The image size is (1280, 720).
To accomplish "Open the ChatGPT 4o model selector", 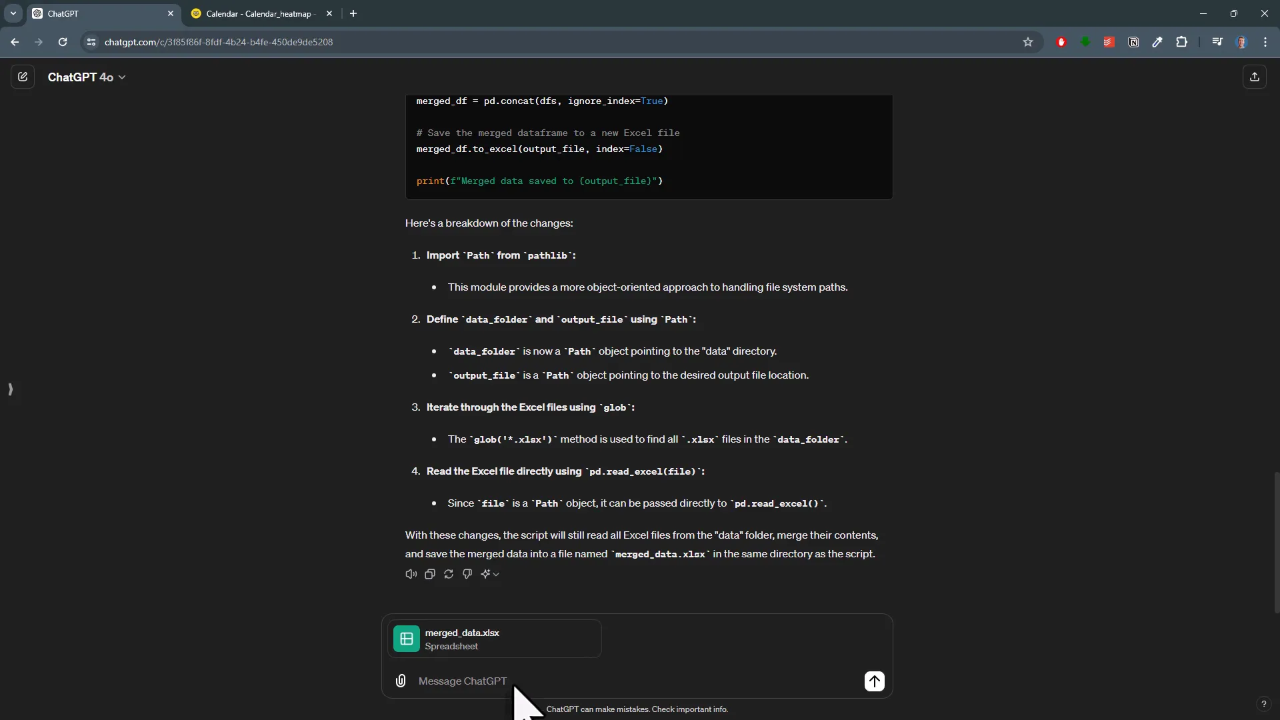I will click(x=87, y=77).
